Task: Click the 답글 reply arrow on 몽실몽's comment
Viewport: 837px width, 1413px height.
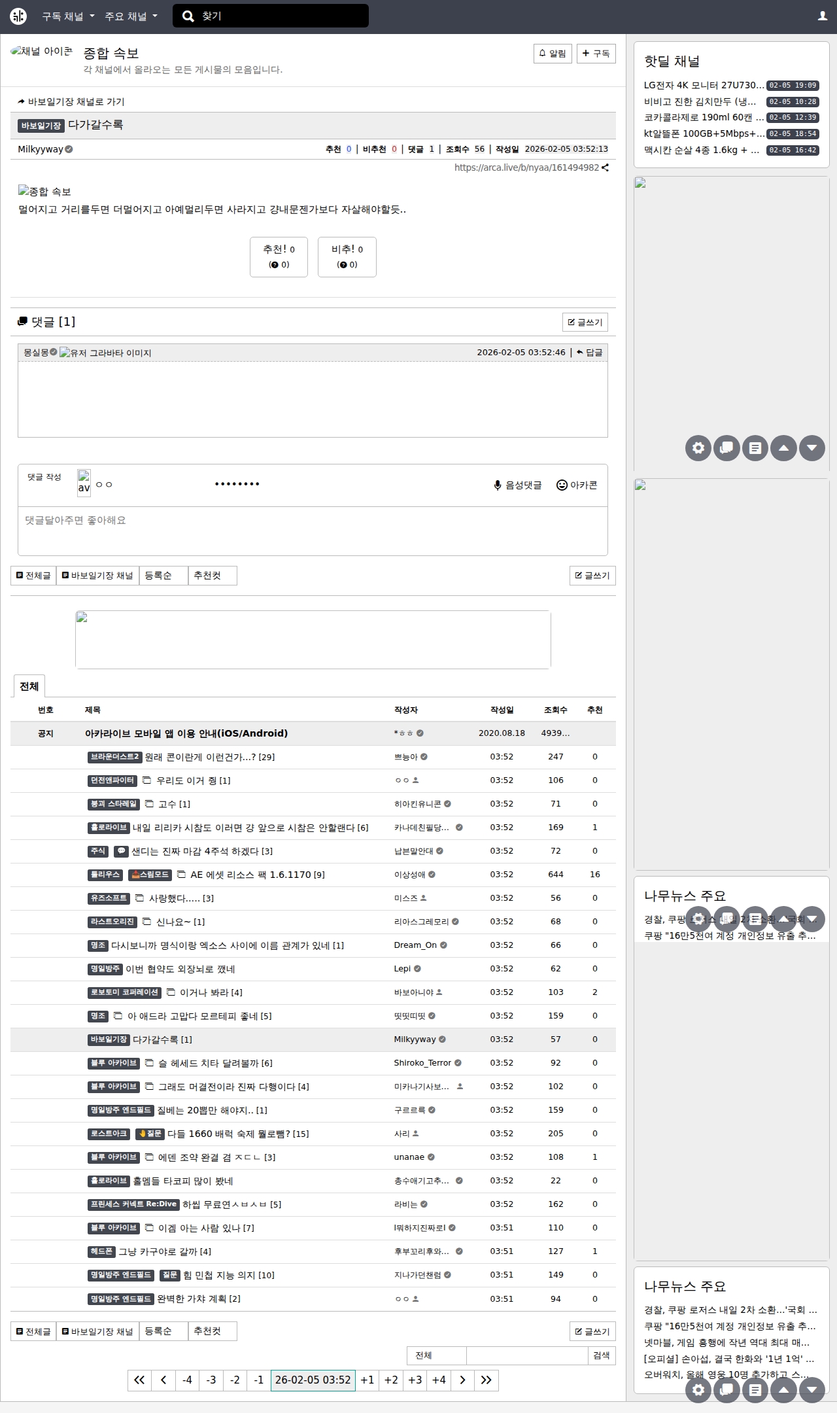Action: (x=590, y=353)
